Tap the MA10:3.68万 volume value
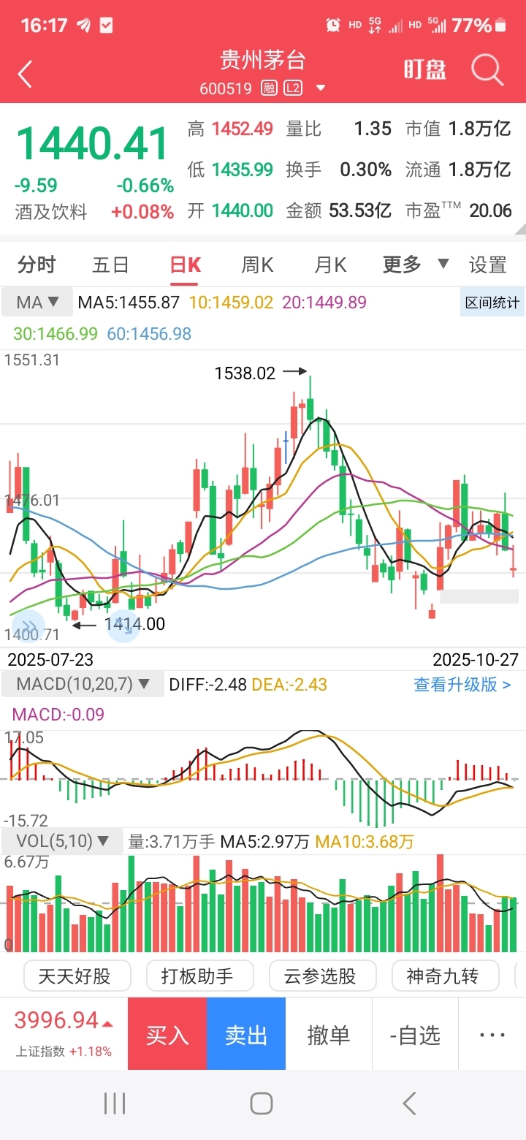Screen dimensions: 526x1140 (x=365, y=842)
